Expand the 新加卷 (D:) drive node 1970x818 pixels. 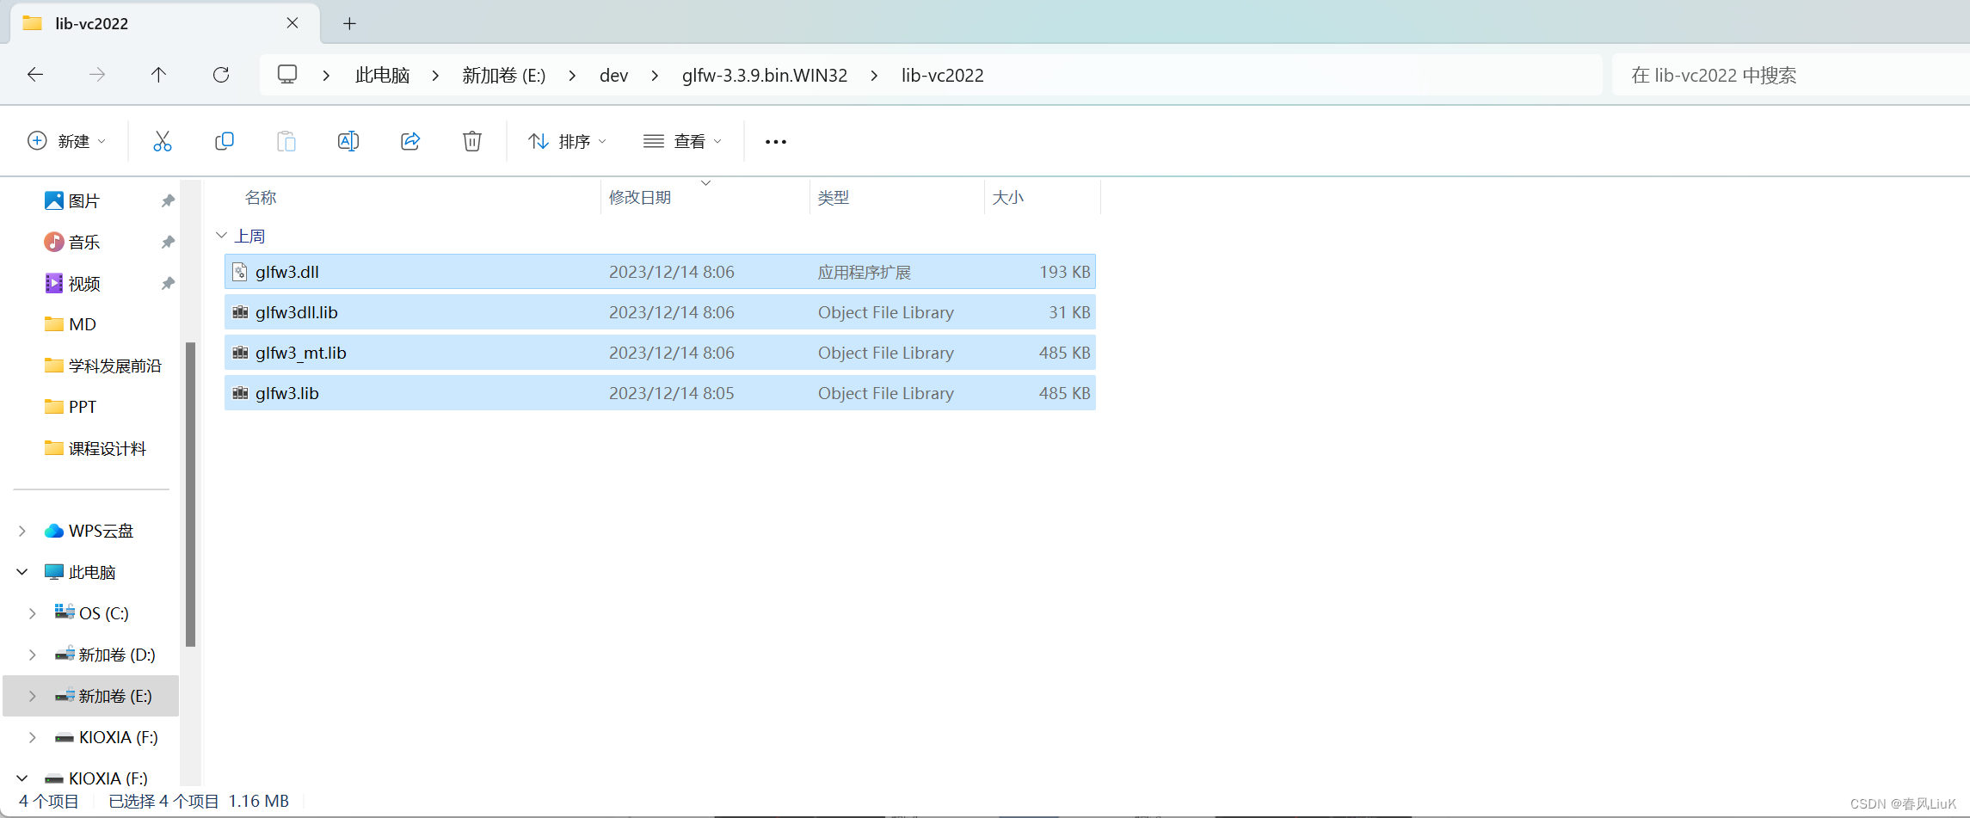pos(33,655)
